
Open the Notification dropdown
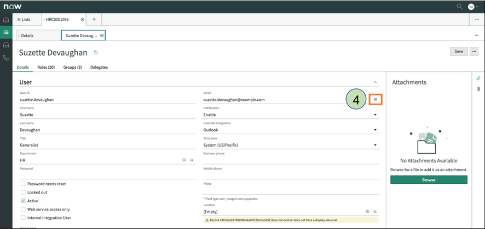(x=291, y=114)
